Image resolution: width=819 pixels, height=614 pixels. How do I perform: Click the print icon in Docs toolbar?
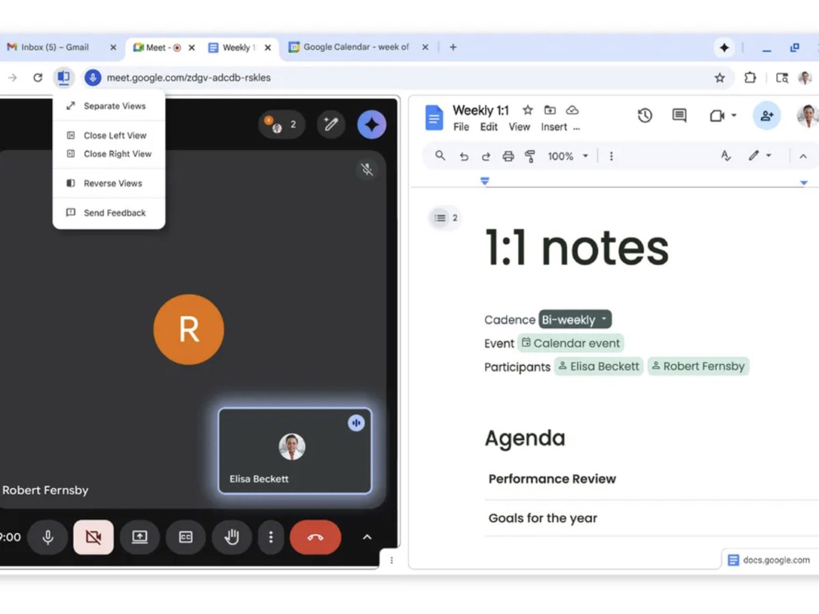pos(508,156)
